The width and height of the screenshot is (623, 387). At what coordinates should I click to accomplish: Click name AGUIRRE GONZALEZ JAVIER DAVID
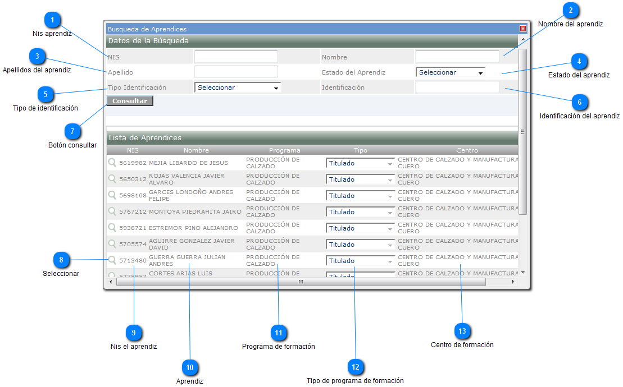192,244
